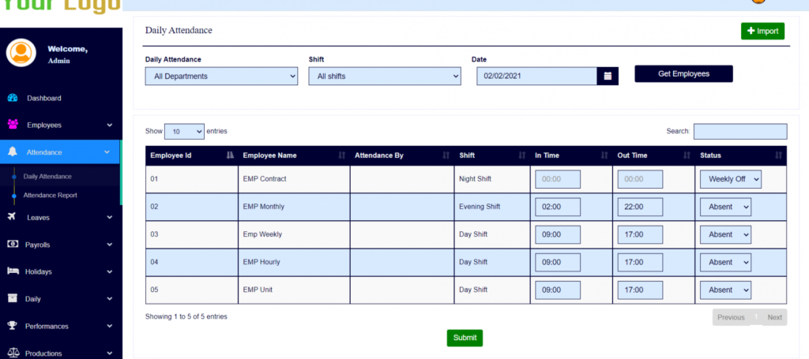809x359 pixels.
Task: Open the All Departments dropdown
Action: tap(221, 77)
